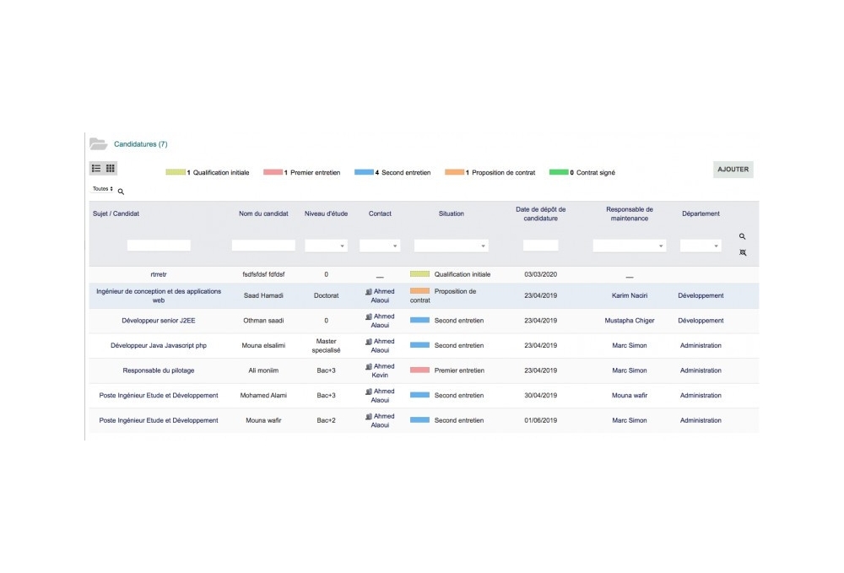This screenshot has width=844, height=573.
Task: Expand the Toutes filter dropdown
Action: (x=101, y=189)
